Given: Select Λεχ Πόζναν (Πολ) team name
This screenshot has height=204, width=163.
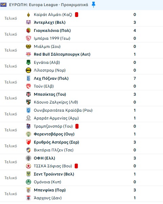Looking at the screenshot, I should point(51,78).
